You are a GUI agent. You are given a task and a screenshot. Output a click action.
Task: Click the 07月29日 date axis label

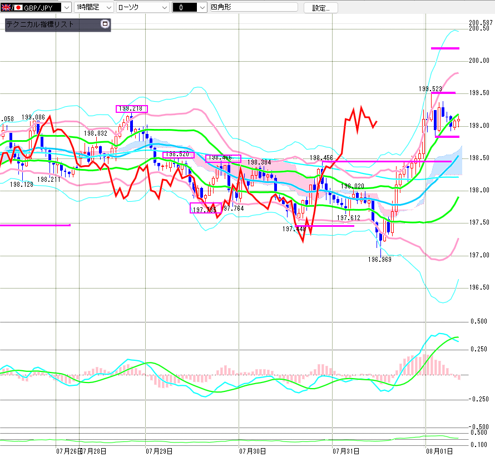pos(159,451)
